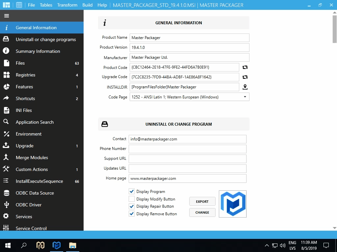
Task: Click the Uninstall or change programs icon
Action: (6, 39)
